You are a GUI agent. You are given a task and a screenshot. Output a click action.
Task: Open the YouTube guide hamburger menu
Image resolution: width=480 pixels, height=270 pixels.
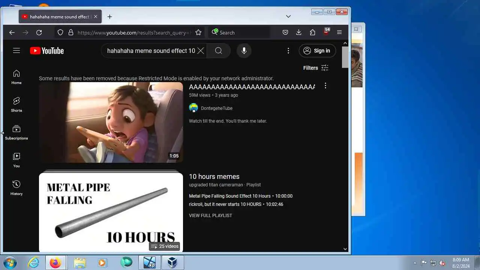[16, 51]
